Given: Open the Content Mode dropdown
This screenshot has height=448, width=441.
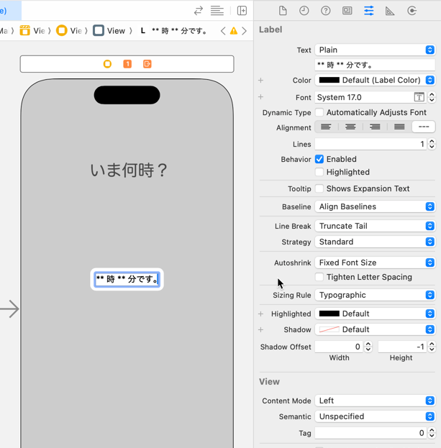Looking at the screenshot, I should click(375, 401).
